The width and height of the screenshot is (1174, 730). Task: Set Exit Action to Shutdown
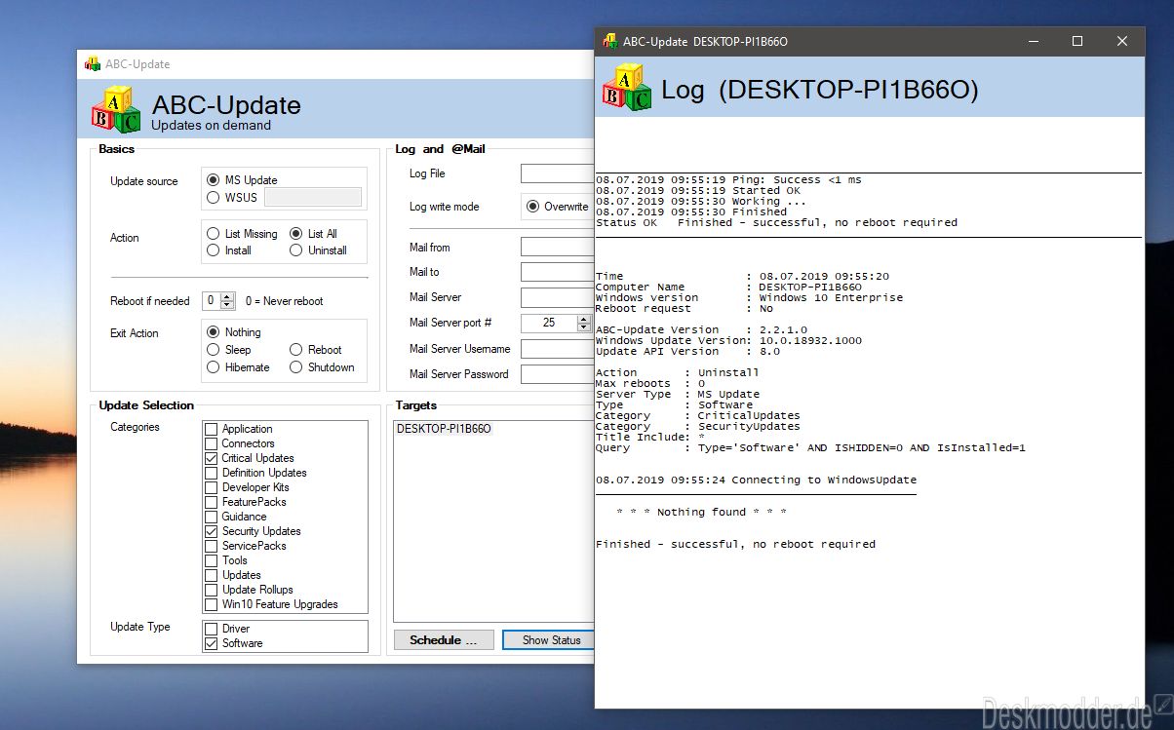(296, 367)
